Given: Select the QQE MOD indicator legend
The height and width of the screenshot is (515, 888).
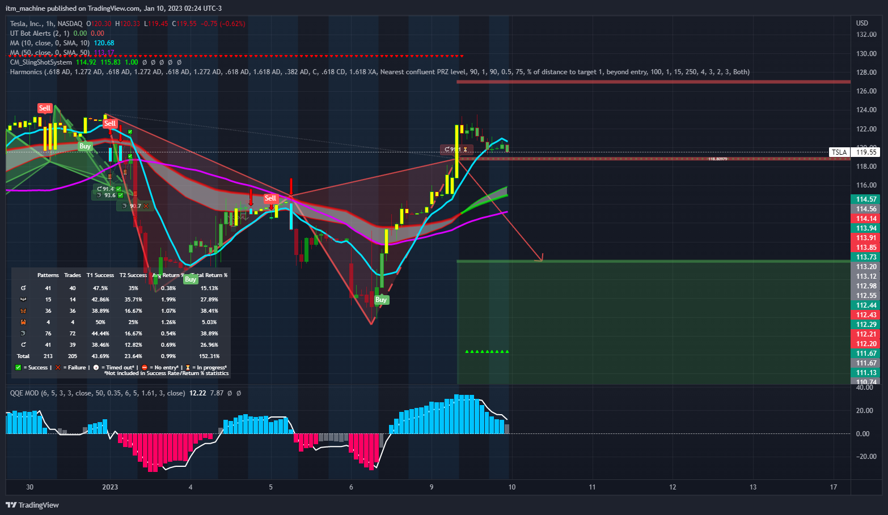Looking at the screenshot, I should pos(97,393).
